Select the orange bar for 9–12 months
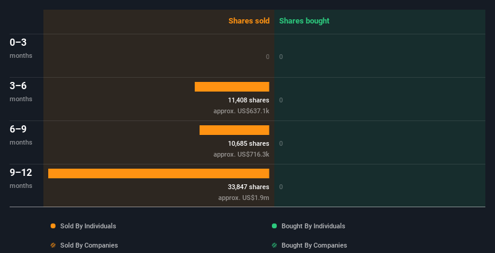The width and height of the screenshot is (495, 253). click(x=159, y=173)
